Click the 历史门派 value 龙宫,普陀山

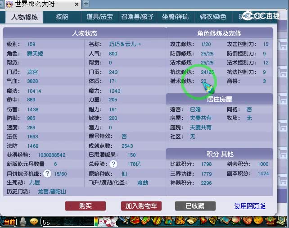[x=52, y=192]
